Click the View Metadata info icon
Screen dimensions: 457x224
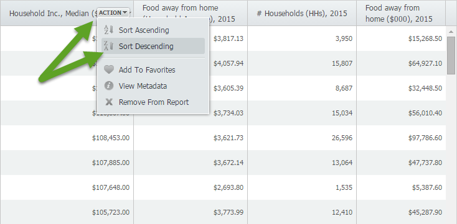pos(109,86)
